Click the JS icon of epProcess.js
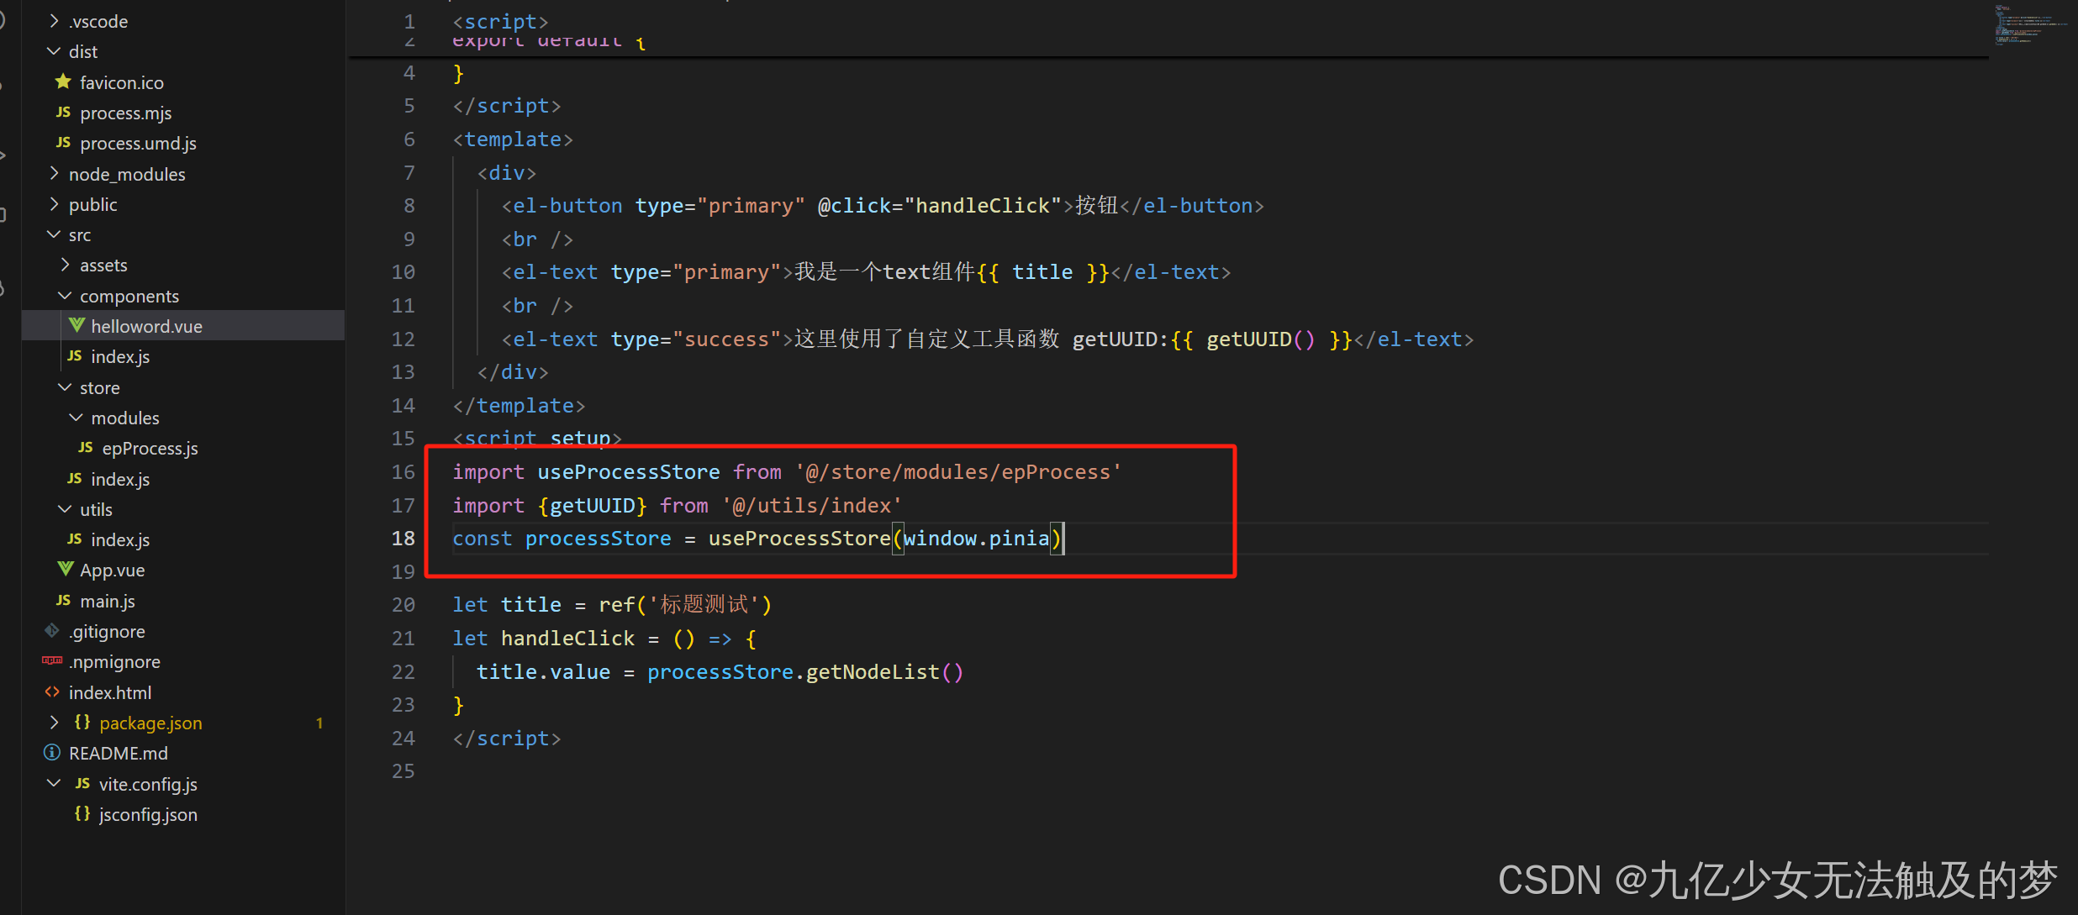Screen dimensions: 2078x915 [85, 448]
